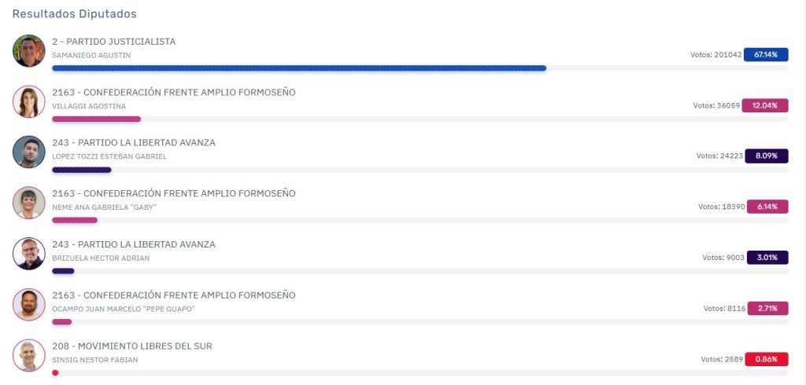Click the Resultados Diputados heading
The height and width of the screenshot is (385, 806).
75,14
